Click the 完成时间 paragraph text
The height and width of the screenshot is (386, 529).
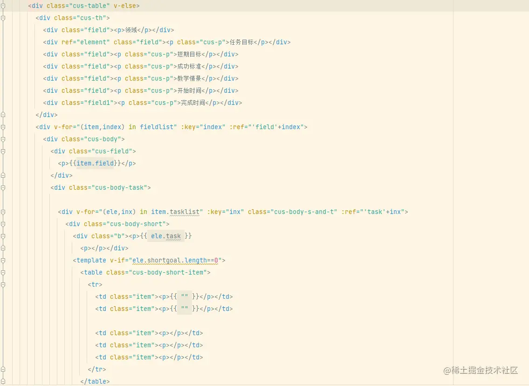point(193,103)
